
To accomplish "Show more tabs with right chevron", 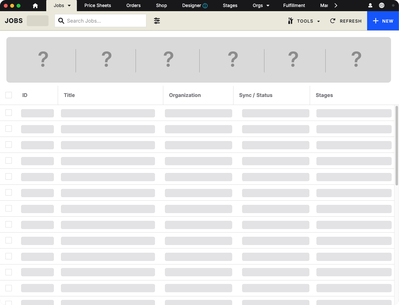I will click(x=336, y=5).
